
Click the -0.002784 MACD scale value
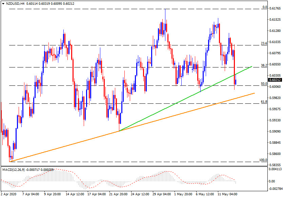(275, 187)
